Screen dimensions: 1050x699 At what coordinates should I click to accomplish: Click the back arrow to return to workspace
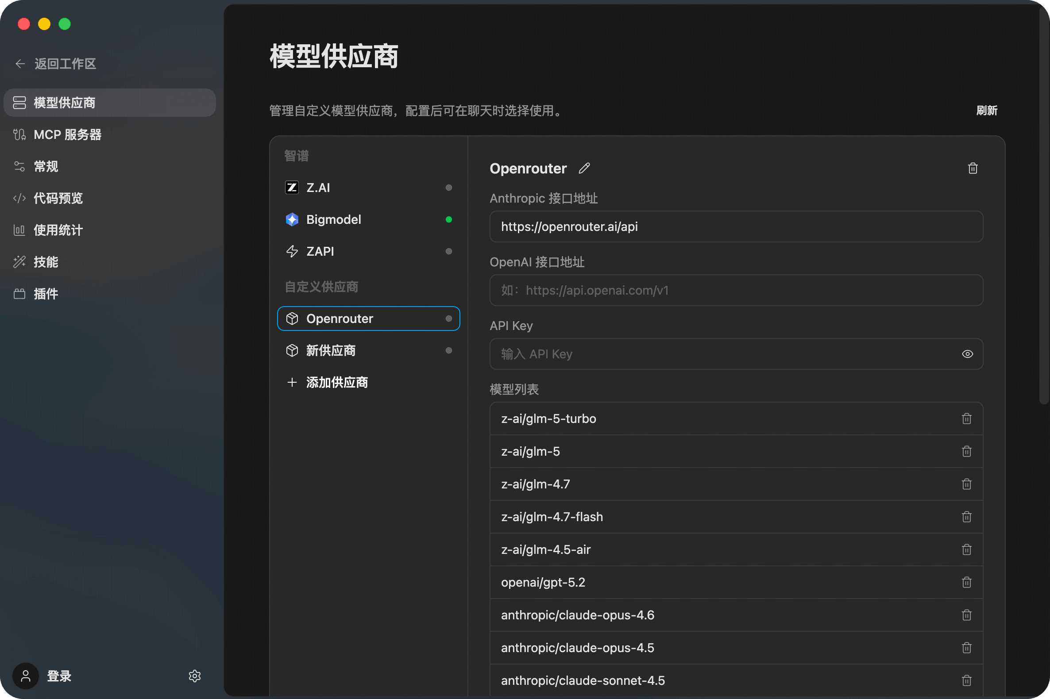(20, 64)
